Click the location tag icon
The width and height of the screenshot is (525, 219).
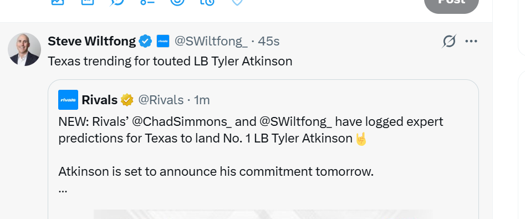pyautogui.click(x=237, y=2)
